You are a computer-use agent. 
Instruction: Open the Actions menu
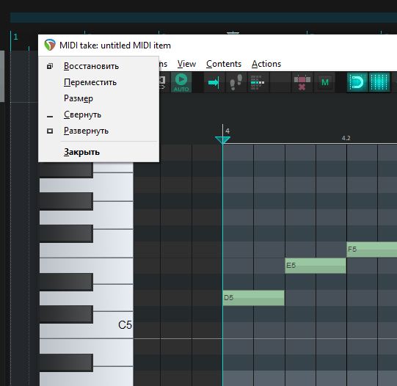[266, 64]
